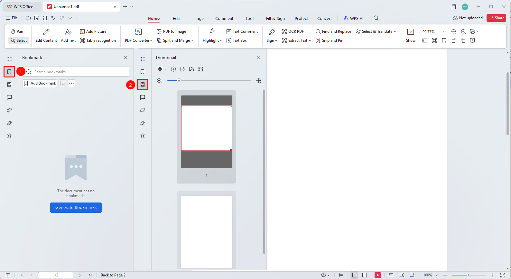
Task: Click the Print icon in quick toolbar
Action: tap(45, 18)
